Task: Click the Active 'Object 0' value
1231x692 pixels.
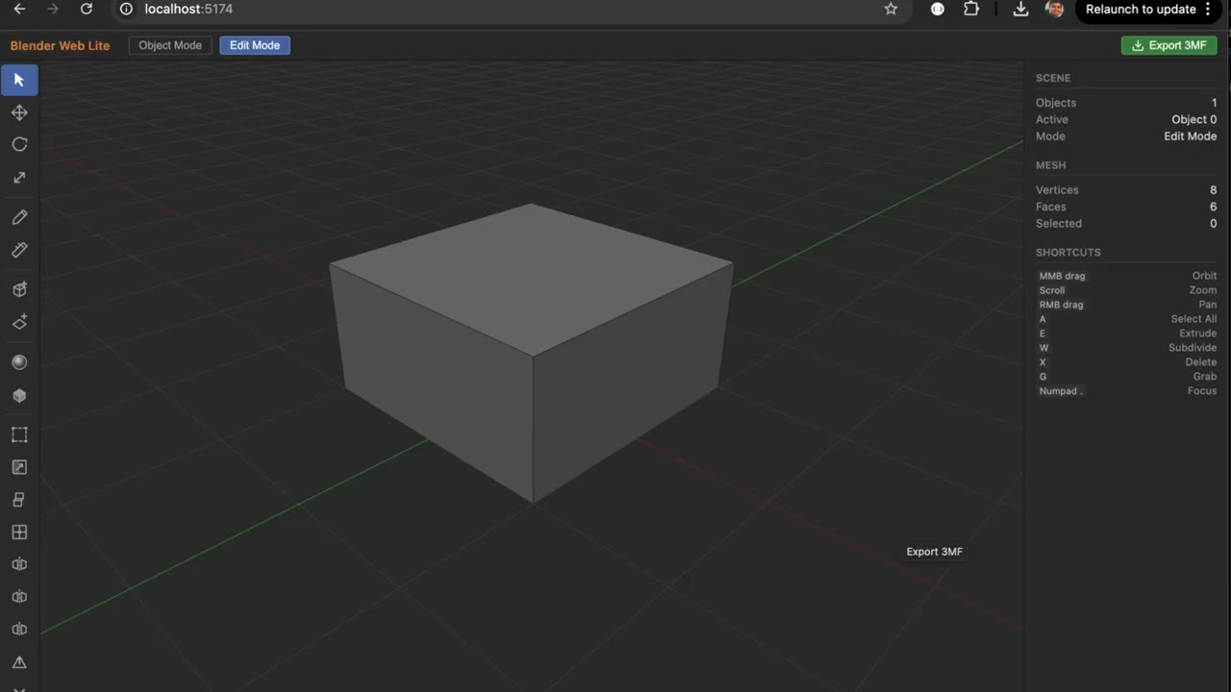Action: tap(1193, 119)
